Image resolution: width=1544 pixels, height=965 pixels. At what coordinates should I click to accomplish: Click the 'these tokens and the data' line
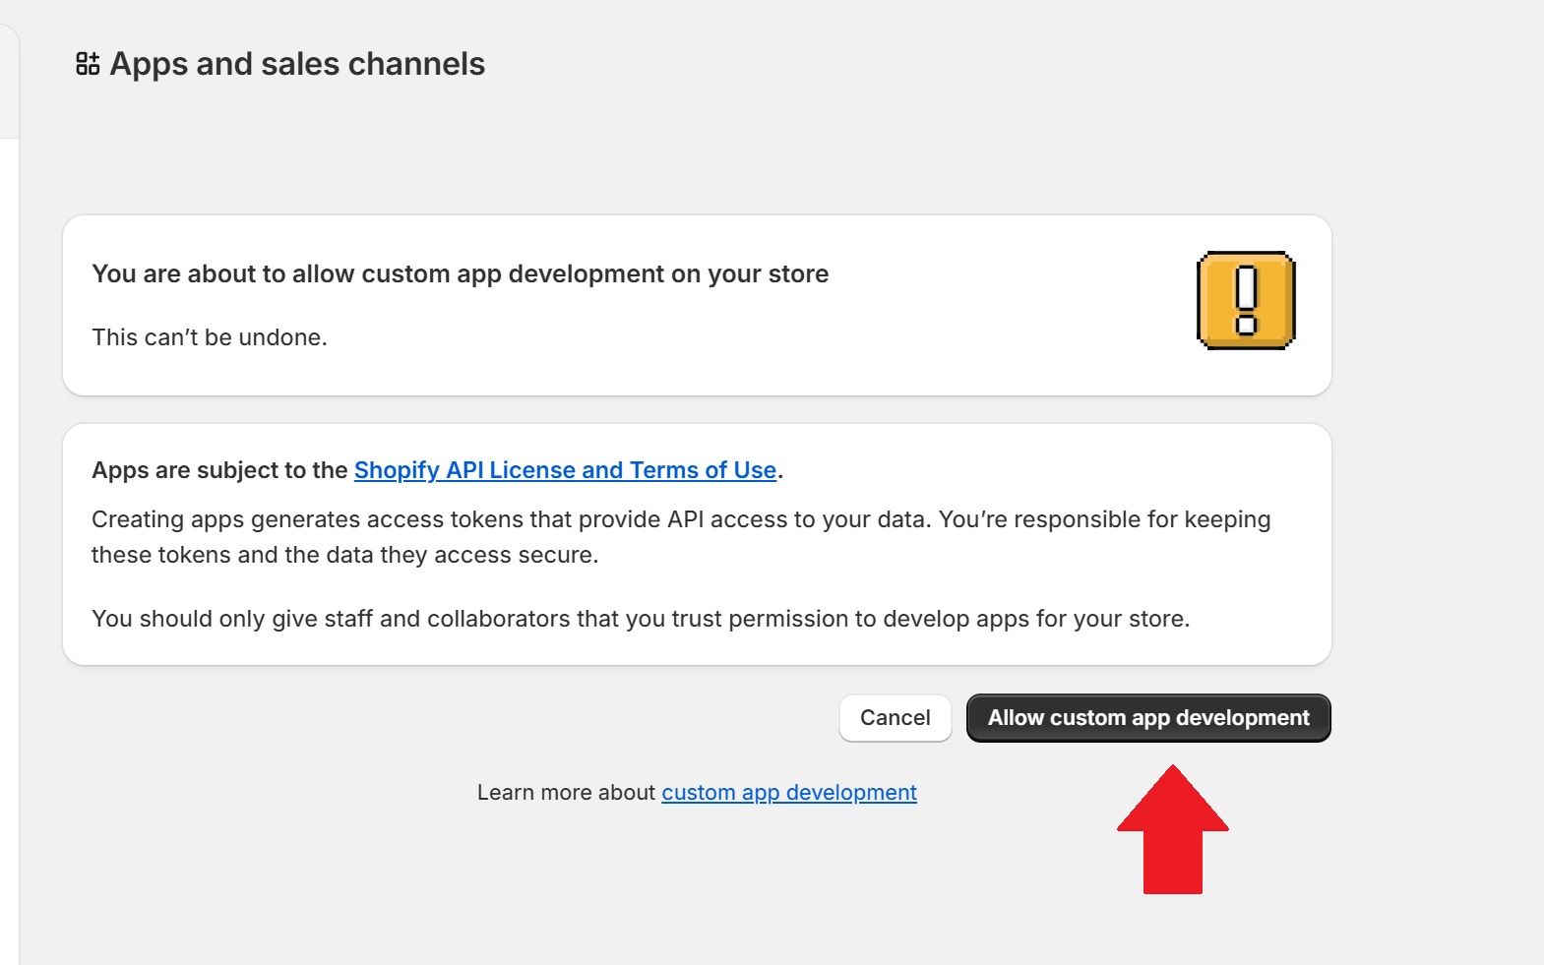click(x=344, y=555)
